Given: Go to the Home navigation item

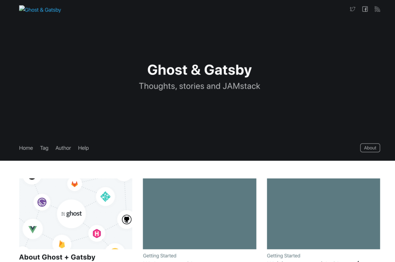Looking at the screenshot, I should click(26, 148).
